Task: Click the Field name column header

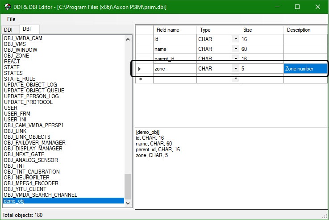Action: pyautogui.click(x=168, y=30)
